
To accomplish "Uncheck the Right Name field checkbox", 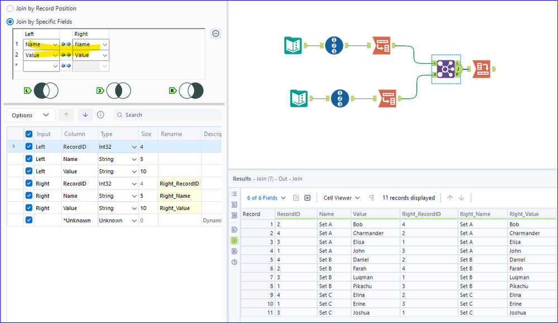I will click(29, 196).
